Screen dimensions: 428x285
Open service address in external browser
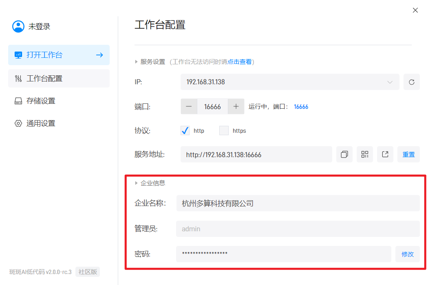coord(385,154)
